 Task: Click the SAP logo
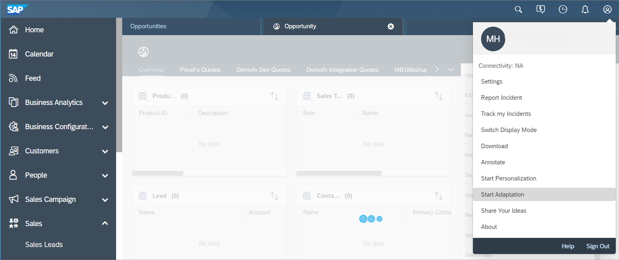(x=17, y=9)
